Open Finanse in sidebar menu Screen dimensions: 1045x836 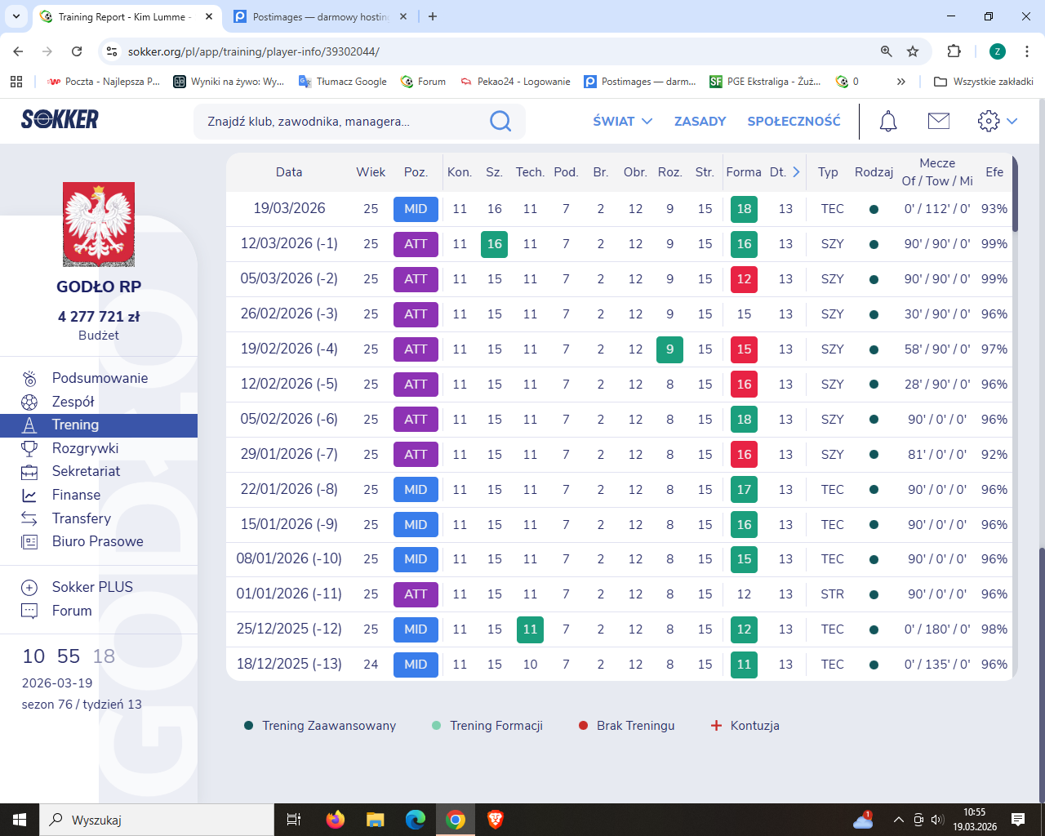76,495
